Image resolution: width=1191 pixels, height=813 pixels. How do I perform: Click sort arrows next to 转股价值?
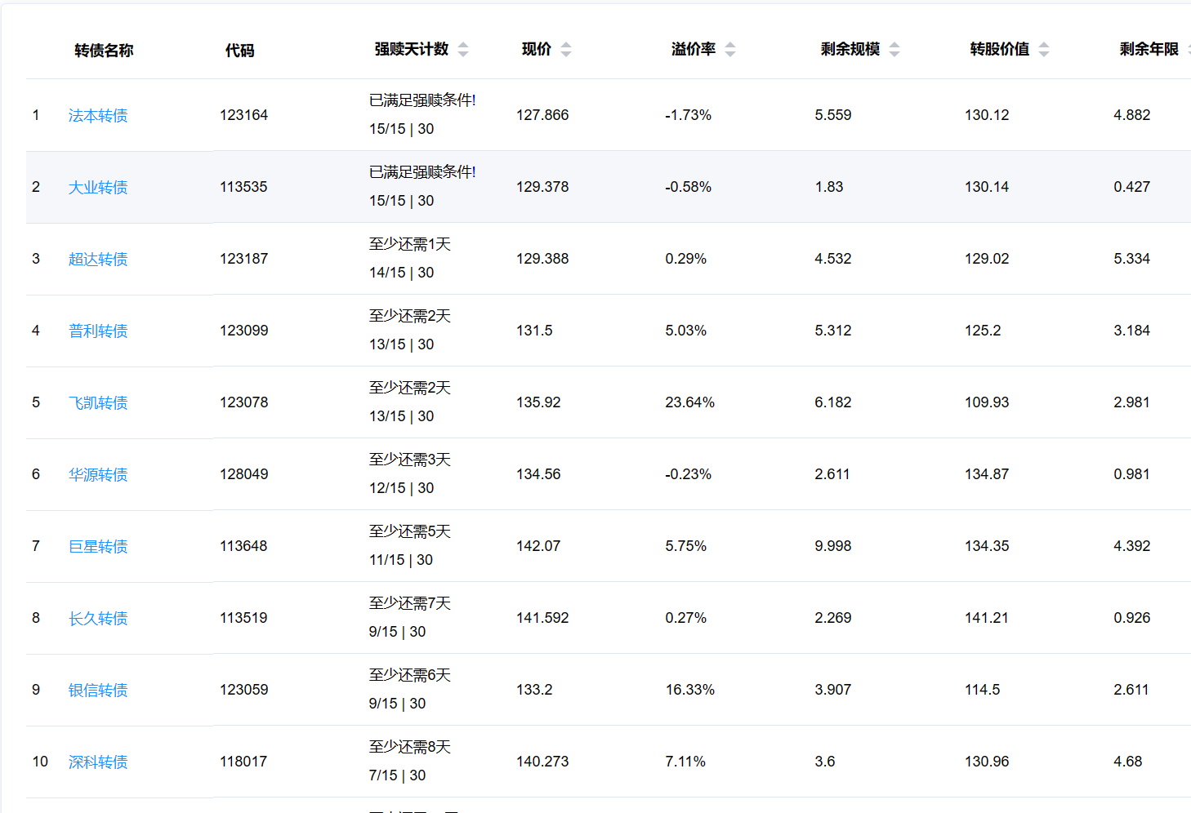point(1044,50)
